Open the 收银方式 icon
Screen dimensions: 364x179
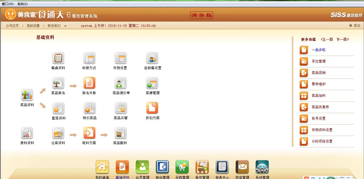tap(89, 58)
